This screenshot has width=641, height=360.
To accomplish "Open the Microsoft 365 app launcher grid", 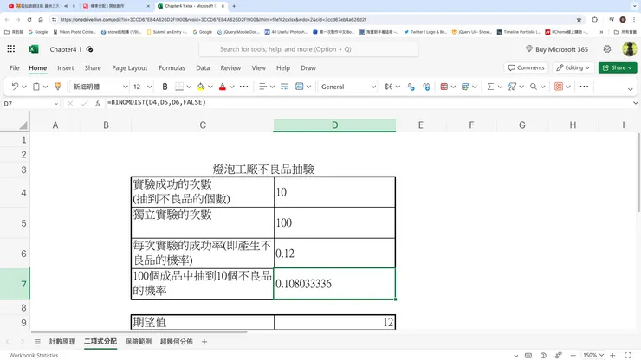I will [x=11, y=49].
